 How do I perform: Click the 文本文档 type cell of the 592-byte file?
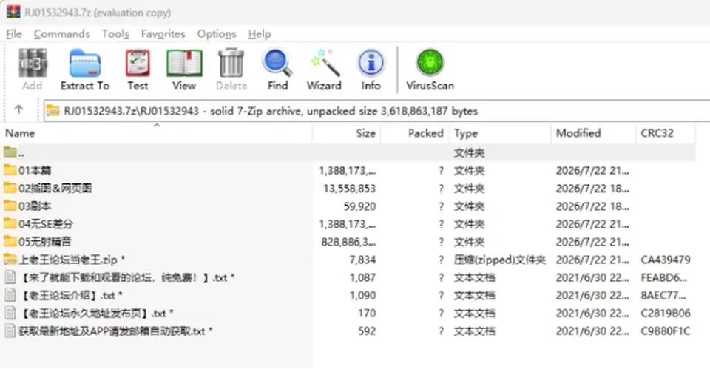(x=474, y=331)
